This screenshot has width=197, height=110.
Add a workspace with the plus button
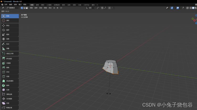pos(97,5)
